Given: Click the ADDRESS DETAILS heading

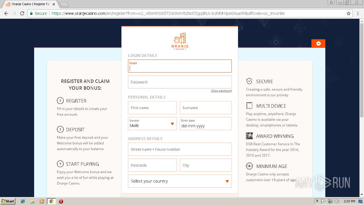Looking at the screenshot, I should click(x=145, y=139).
